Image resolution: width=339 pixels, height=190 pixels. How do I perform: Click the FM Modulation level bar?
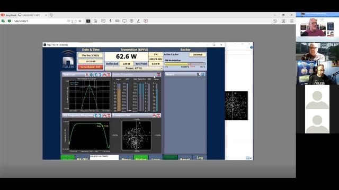tap(185, 64)
